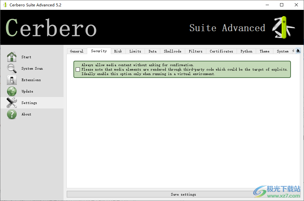Close the Cerbero Suite window
Image resolution: width=304 pixels, height=201 pixels.
[x=296, y=5]
